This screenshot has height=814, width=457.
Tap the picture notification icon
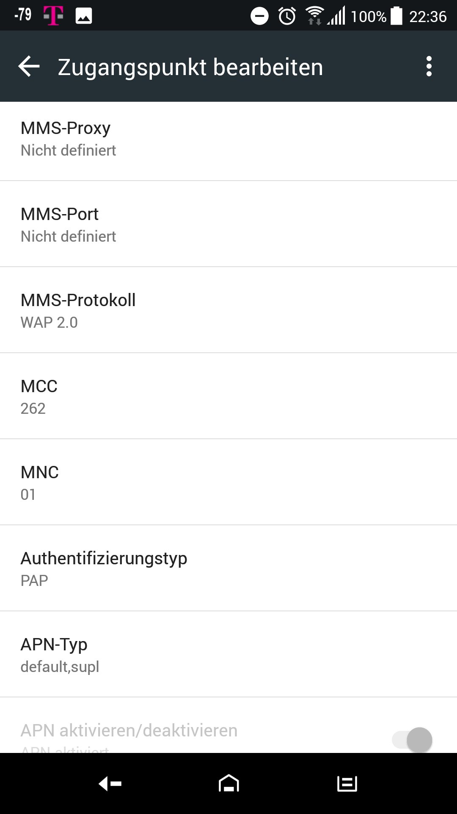(84, 16)
